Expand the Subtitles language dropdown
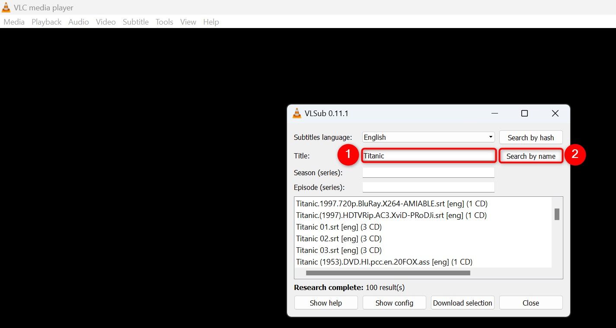Screen dimensions: 616x328 pos(428,137)
